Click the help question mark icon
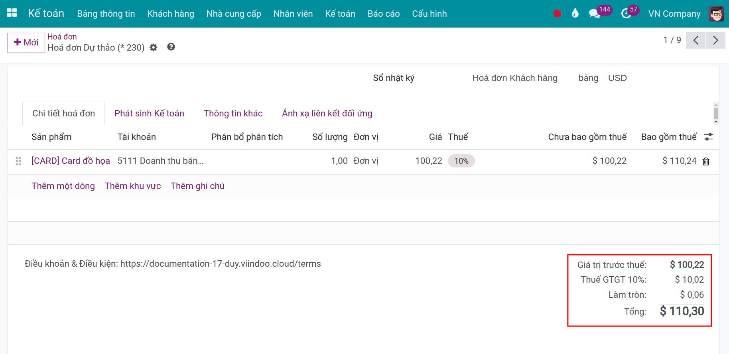The width and height of the screenshot is (729, 354). 171,47
